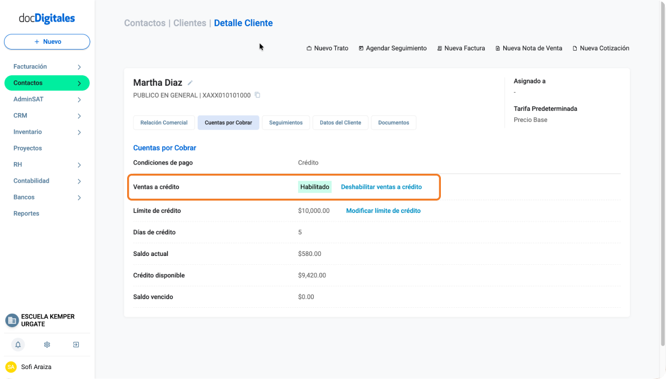Screen dimensions: 666x379
Task: Click the Martha Diaz client name
Action: tap(157, 83)
